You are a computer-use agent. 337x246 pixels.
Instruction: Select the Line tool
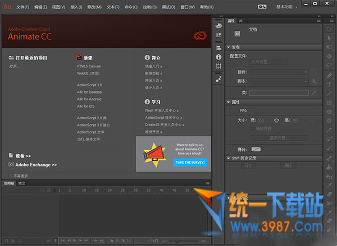click(329, 94)
